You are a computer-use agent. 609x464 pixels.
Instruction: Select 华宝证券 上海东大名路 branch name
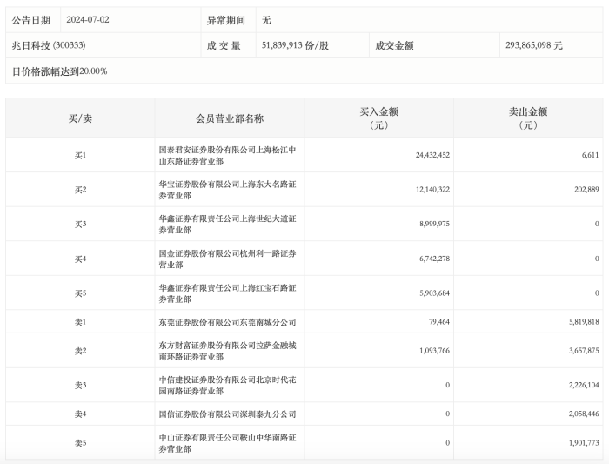(227, 190)
